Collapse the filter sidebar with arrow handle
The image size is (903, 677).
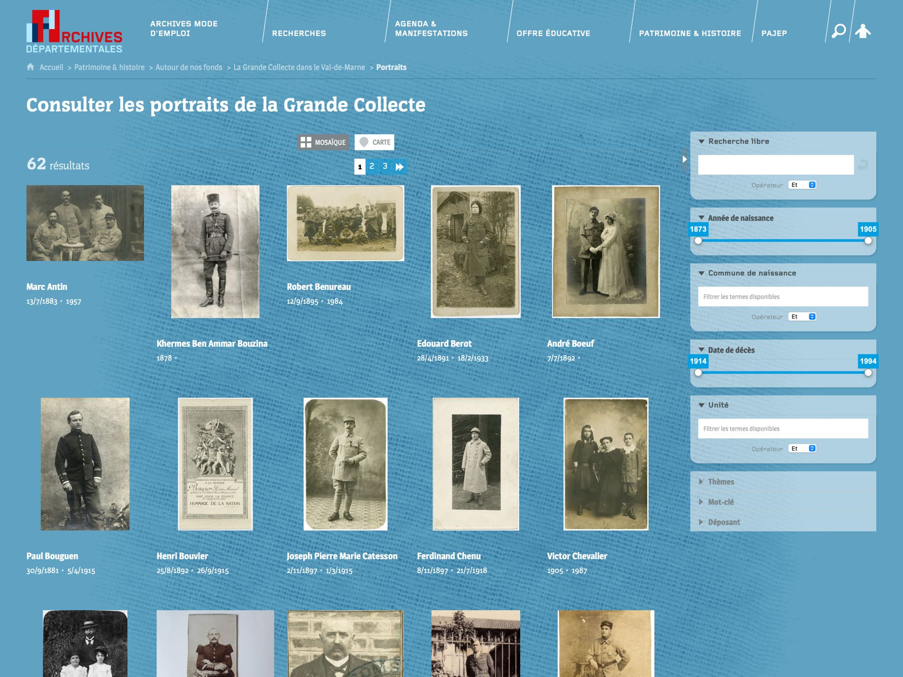point(684,159)
